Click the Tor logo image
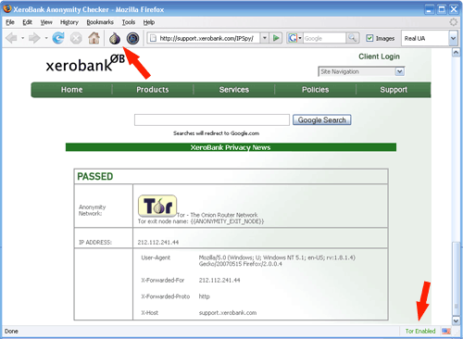 [x=157, y=206]
